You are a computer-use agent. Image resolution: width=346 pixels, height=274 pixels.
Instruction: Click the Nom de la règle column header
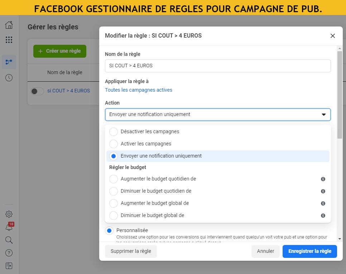[x=65, y=72]
